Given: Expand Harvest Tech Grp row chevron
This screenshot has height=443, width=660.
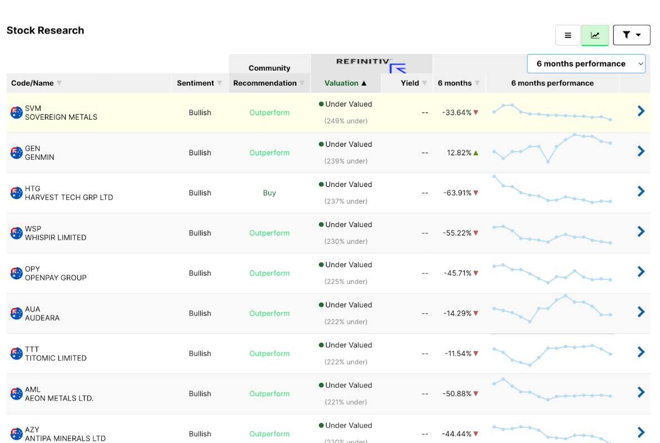Looking at the screenshot, I should point(641,191).
